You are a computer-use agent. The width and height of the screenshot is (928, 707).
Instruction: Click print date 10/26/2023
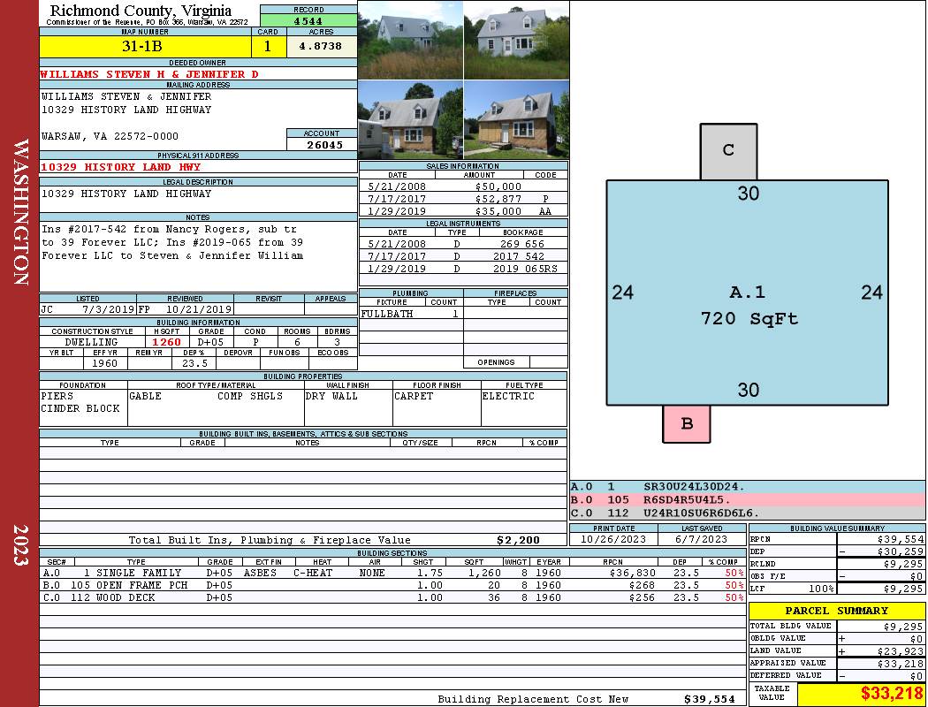click(x=613, y=540)
